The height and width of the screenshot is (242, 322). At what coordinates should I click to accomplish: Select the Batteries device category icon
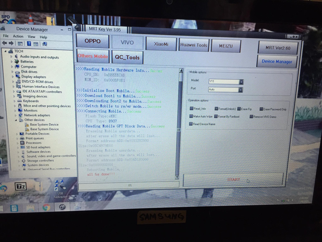point(17,61)
